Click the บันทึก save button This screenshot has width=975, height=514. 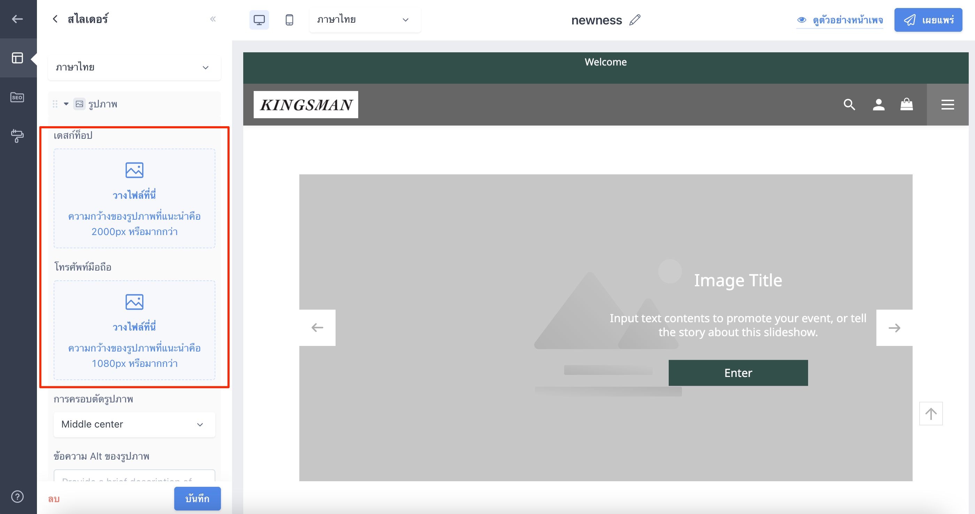197,498
